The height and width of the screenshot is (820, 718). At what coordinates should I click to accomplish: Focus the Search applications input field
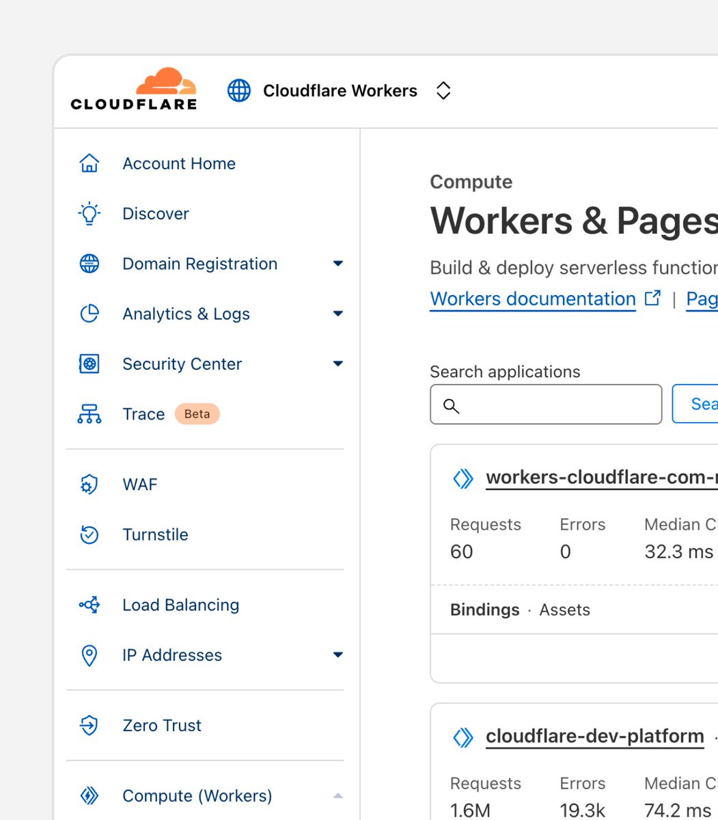pyautogui.click(x=546, y=404)
